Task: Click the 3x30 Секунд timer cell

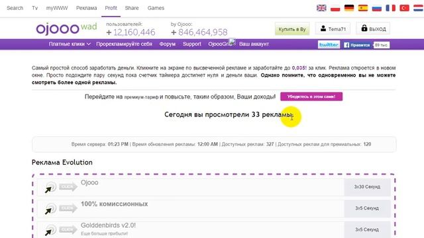Action: tap(367, 187)
